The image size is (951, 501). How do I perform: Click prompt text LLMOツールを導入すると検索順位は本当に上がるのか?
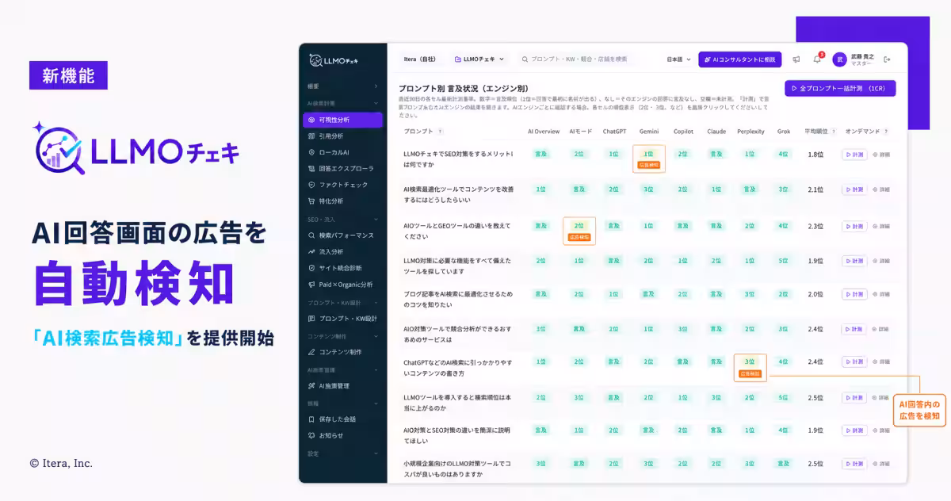(x=456, y=403)
